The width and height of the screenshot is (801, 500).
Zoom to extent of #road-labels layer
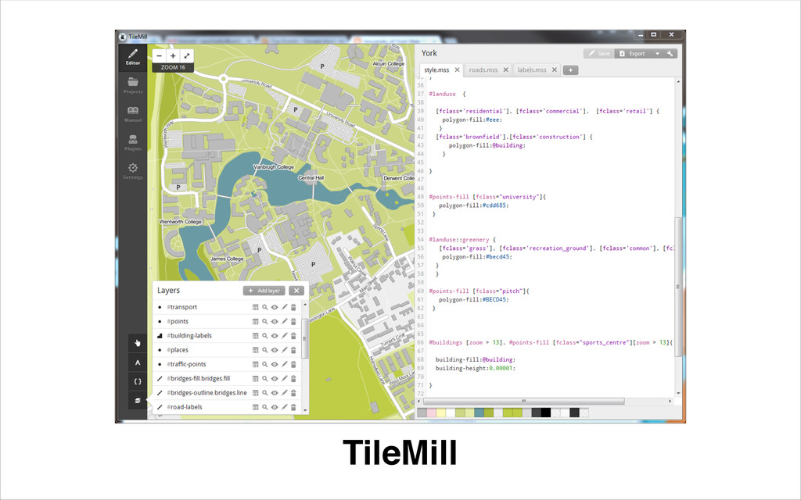264,407
